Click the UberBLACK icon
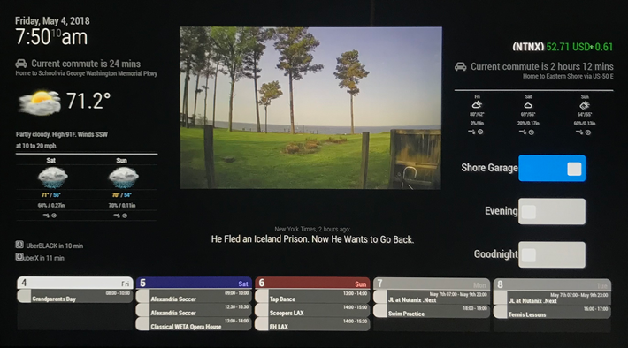Screen dimensions: 628x348 (x=19, y=245)
